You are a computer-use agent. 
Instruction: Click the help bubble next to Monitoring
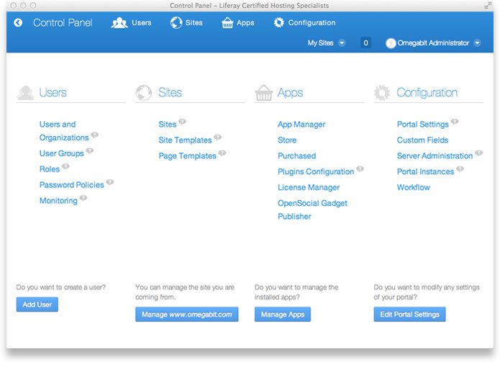point(83,198)
